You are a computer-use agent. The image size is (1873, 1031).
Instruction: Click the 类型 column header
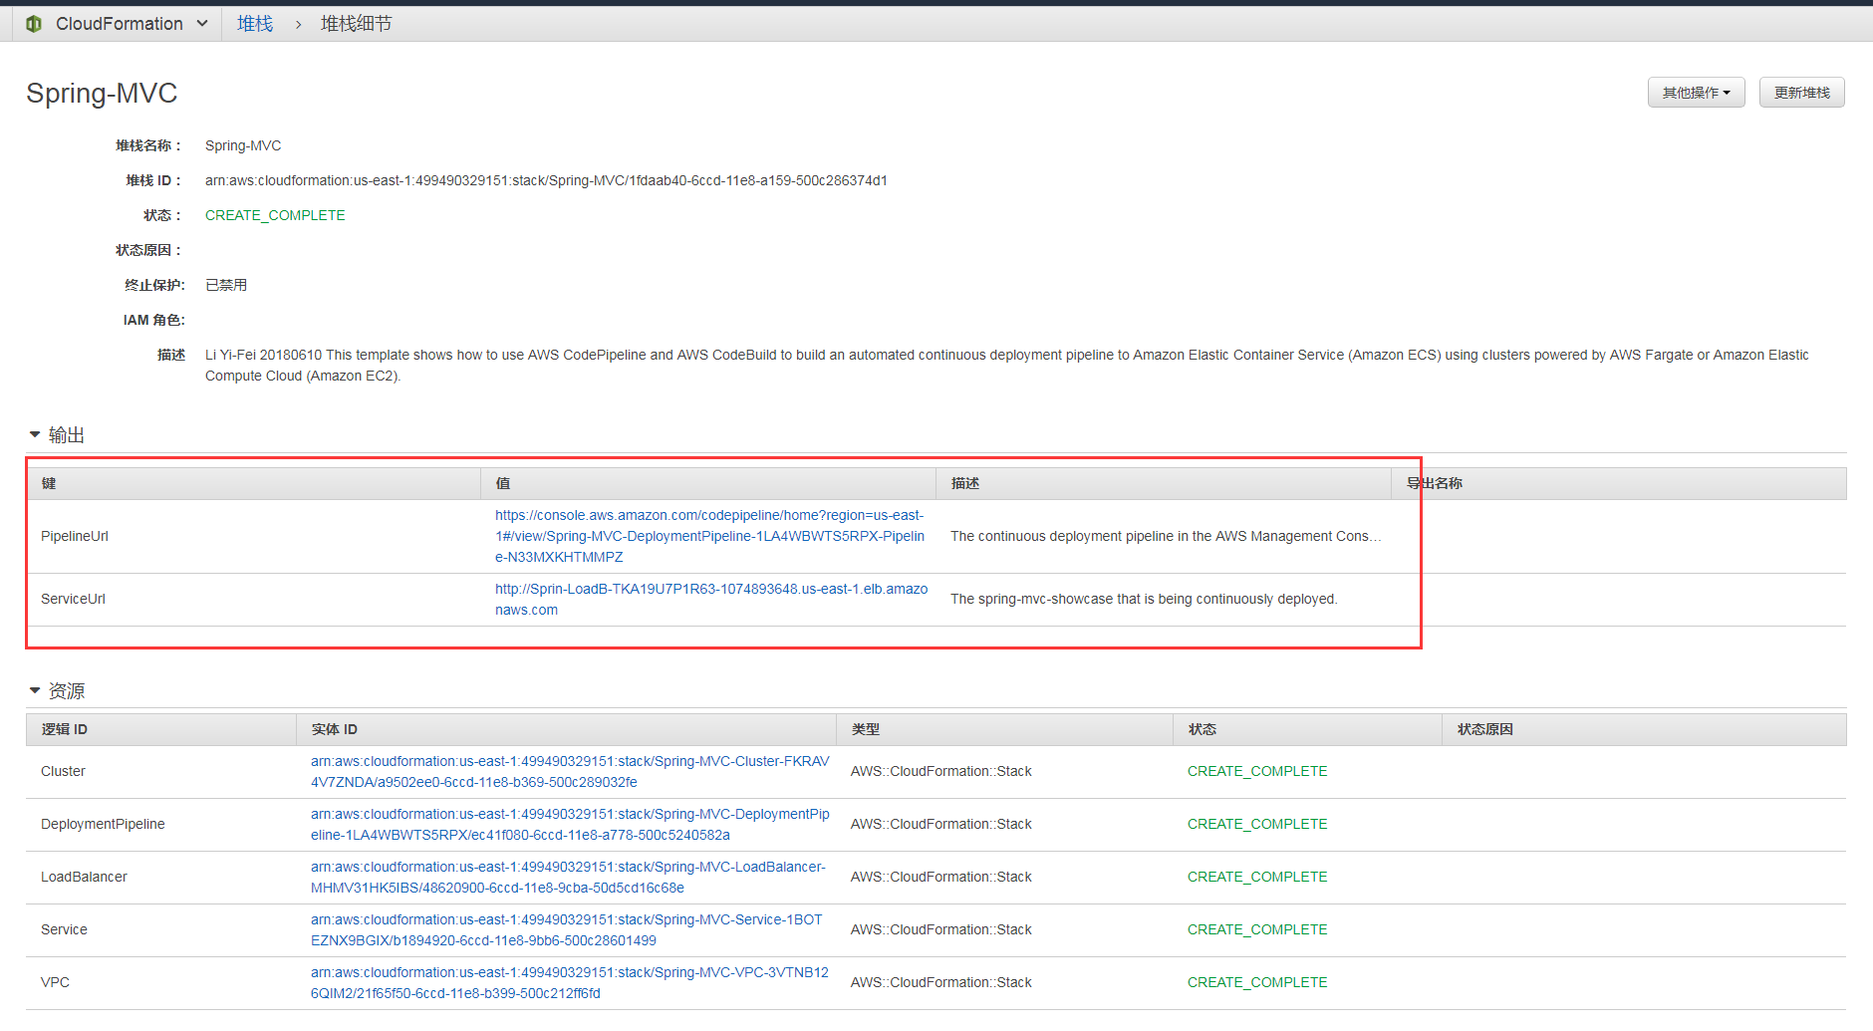click(x=1004, y=729)
